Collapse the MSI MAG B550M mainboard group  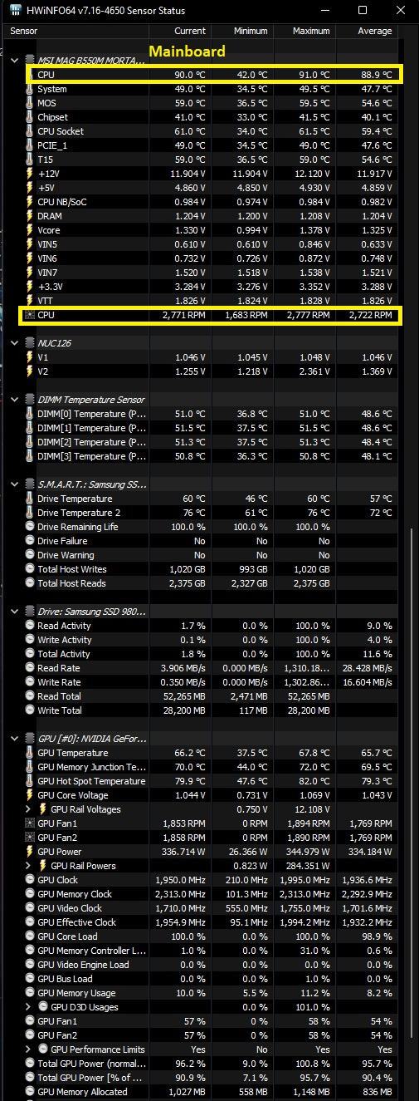(x=15, y=61)
